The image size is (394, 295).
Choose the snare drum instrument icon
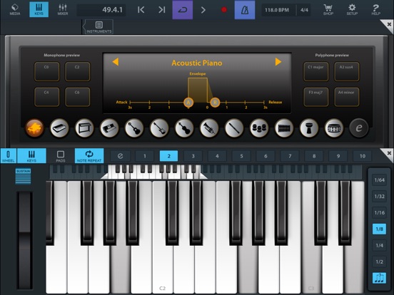click(x=334, y=128)
